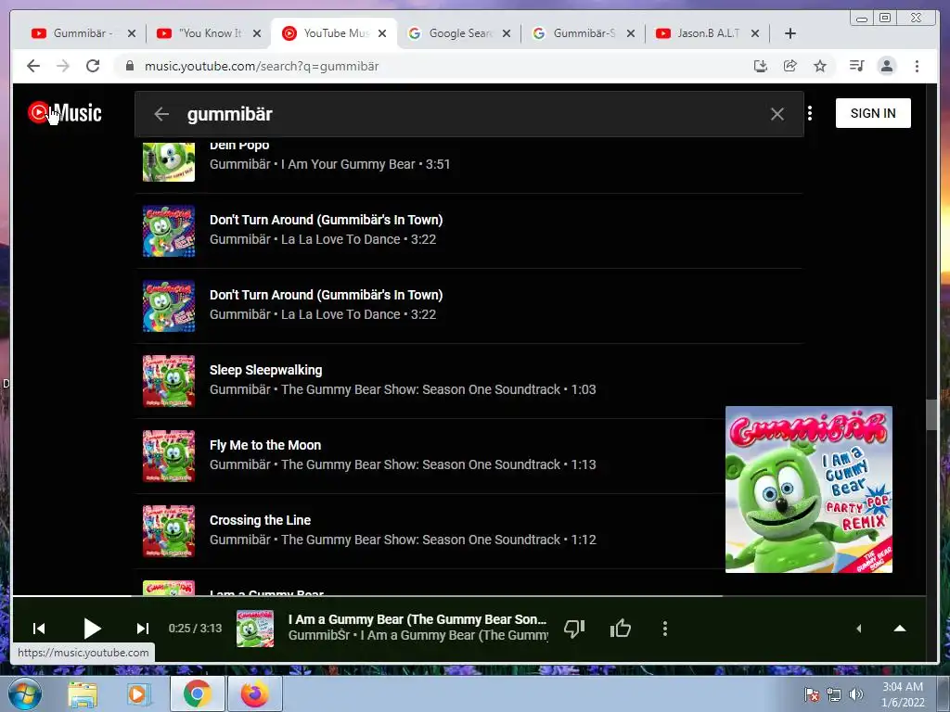The width and height of the screenshot is (950, 712).
Task: View site information via padlock icon
Action: click(129, 66)
